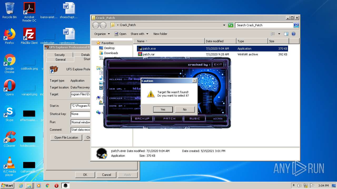Image resolution: width=337 pixels, height=189 pixels.
Task: Close the Caution dialog
Action: point(194,81)
